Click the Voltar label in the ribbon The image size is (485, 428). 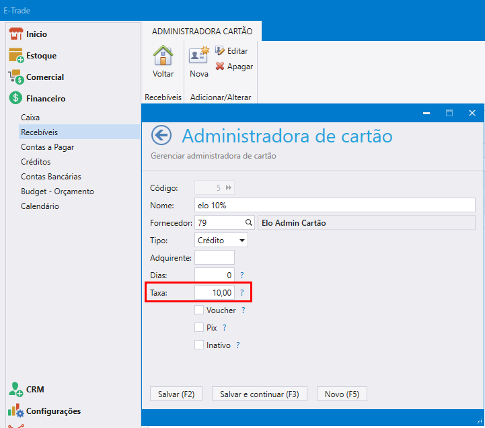click(x=163, y=74)
